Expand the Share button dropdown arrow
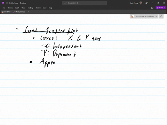Screen dimensions: 167x125 (x=165, y=8)
